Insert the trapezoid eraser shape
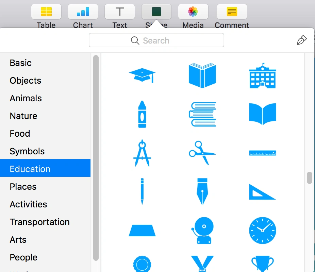The width and height of the screenshot is (315, 272). click(142, 231)
